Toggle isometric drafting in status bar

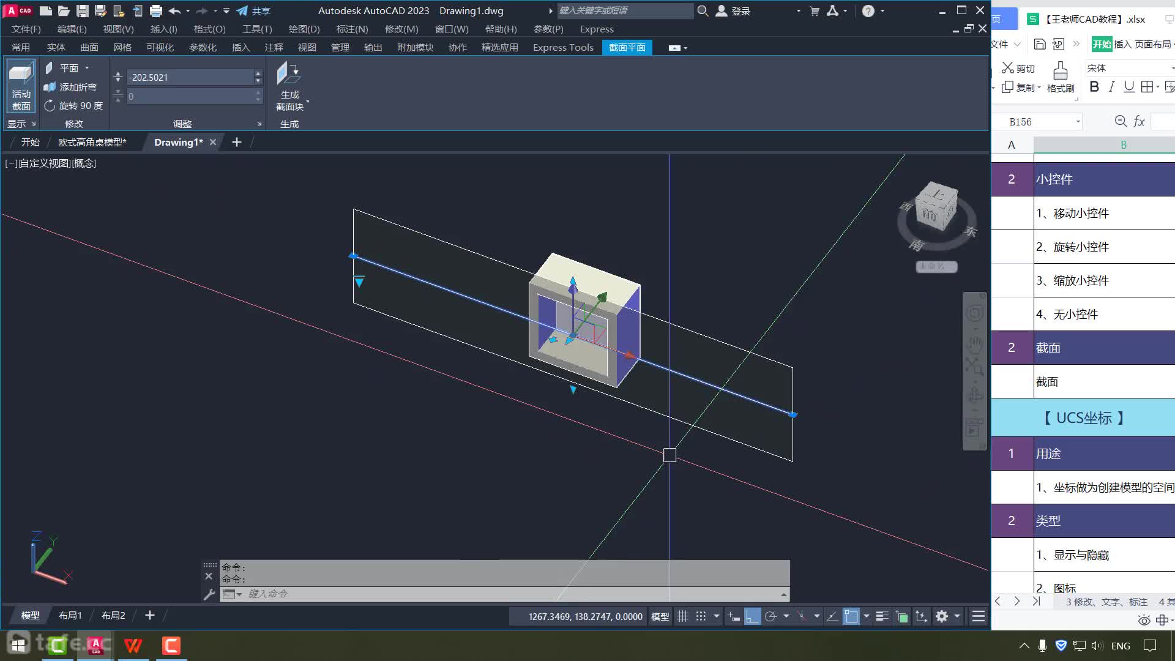click(x=801, y=616)
